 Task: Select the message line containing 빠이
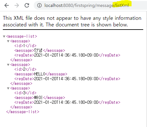coord(40,98)
